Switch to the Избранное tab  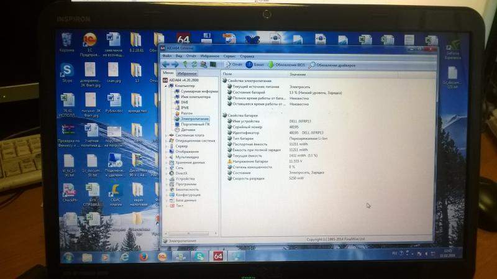pos(186,73)
